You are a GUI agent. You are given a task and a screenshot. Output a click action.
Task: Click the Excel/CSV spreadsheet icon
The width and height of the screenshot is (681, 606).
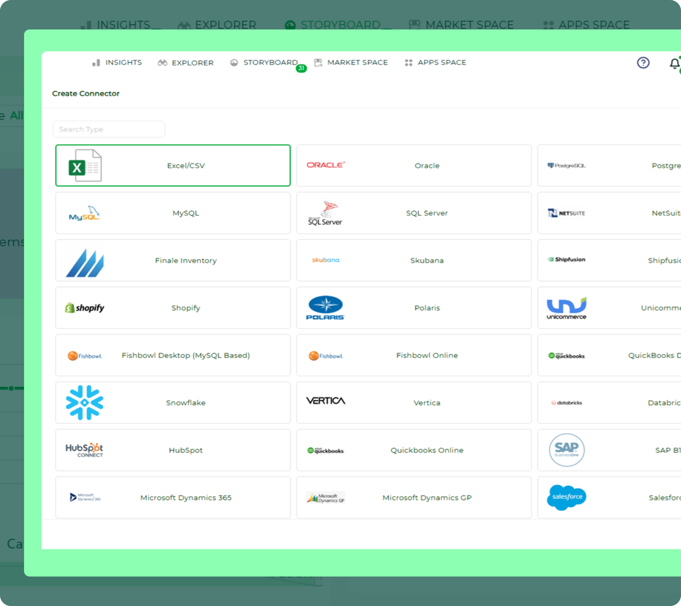click(85, 165)
